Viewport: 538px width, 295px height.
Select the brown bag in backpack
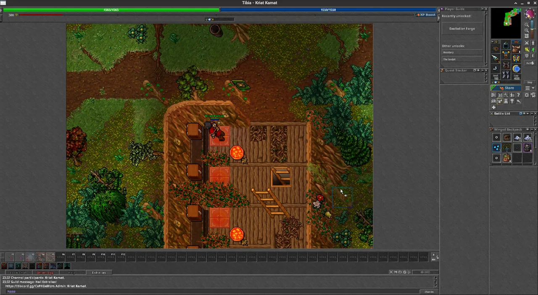click(507, 158)
